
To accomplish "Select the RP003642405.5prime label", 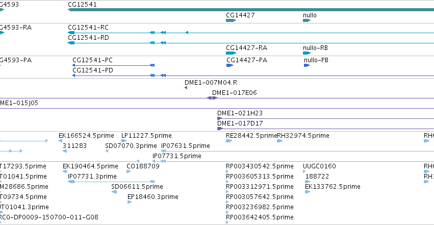I will click(x=260, y=217).
